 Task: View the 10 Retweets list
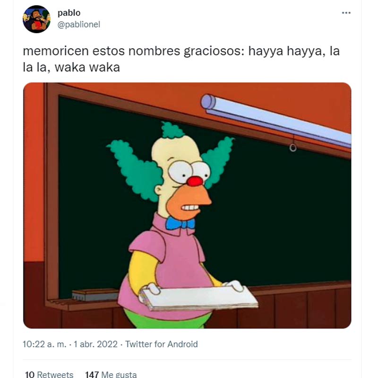[x=49, y=374]
